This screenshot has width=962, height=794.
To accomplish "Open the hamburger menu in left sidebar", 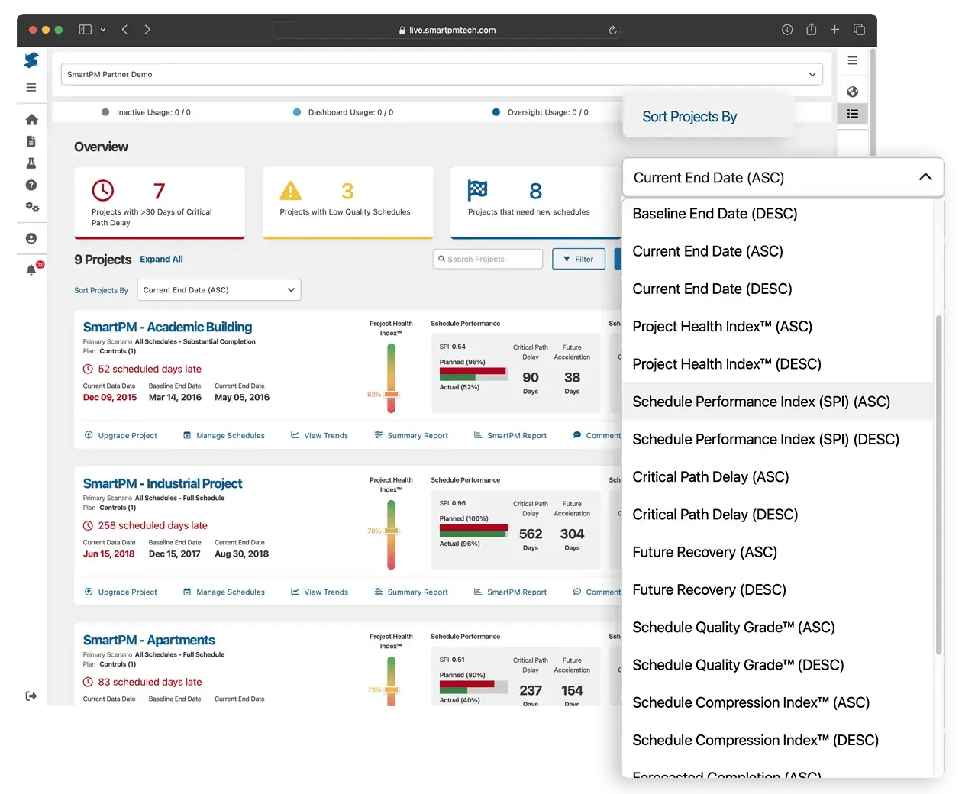I will 31,88.
